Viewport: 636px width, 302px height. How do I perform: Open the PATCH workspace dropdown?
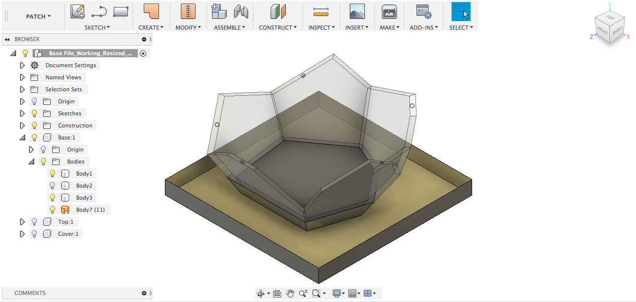38,17
